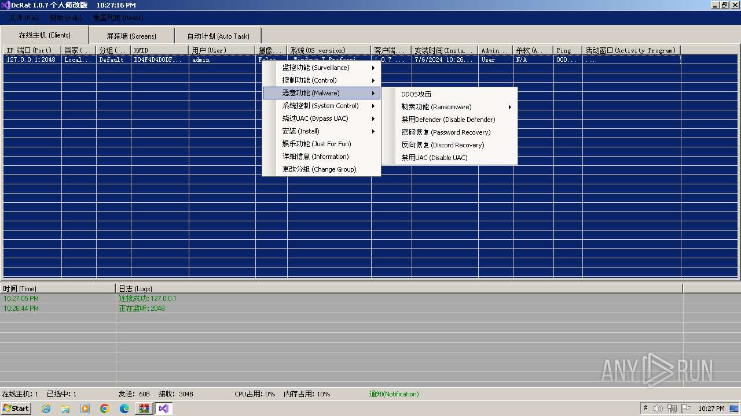
Task: Open Windows Explorer folder icon in taskbar
Action: 65,408
